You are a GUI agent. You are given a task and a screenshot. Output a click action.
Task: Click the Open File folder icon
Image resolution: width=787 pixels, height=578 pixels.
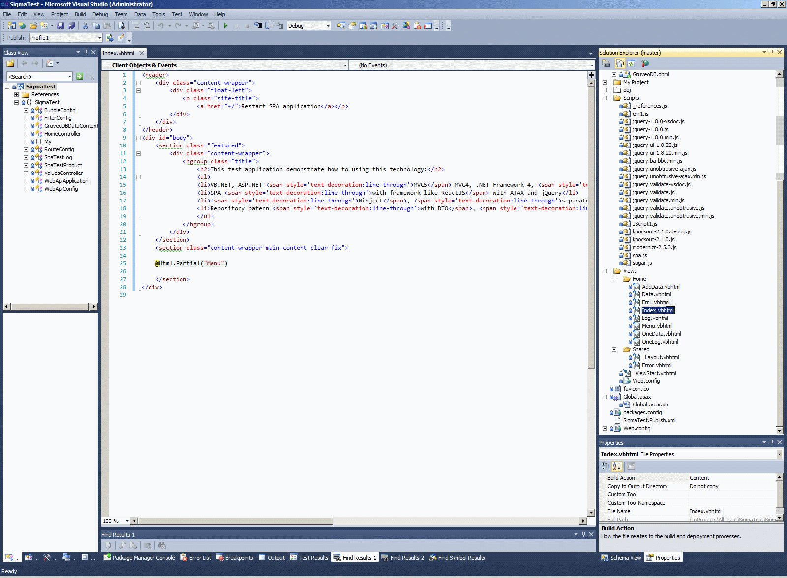33,26
